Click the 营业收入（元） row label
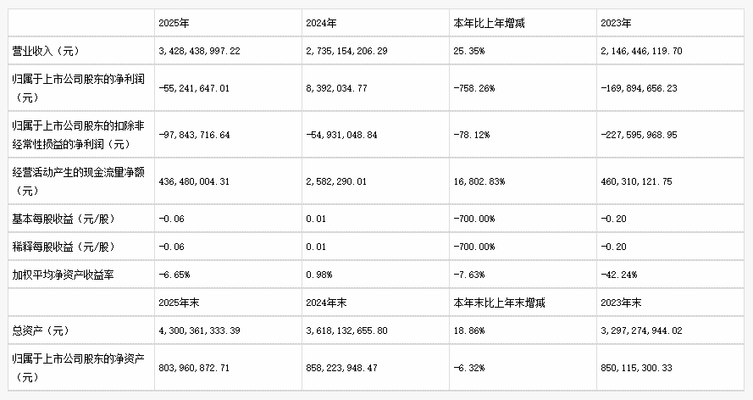The width and height of the screenshot is (753, 400). [43, 51]
